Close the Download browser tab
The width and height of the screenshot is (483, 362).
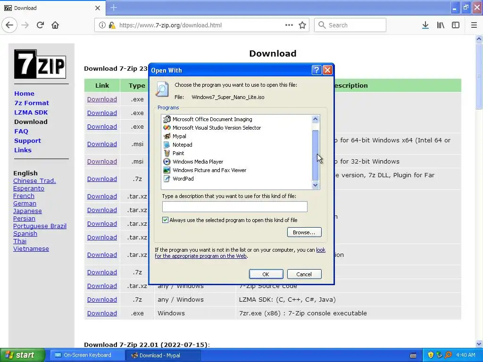click(97, 8)
